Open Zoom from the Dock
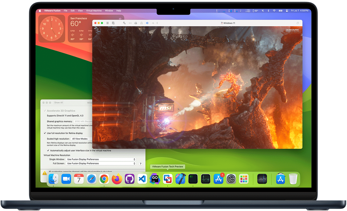Viewport: 347px width, 211px height. tap(66, 179)
